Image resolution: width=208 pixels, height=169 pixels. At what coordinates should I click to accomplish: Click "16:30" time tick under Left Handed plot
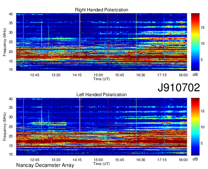coord(141,160)
